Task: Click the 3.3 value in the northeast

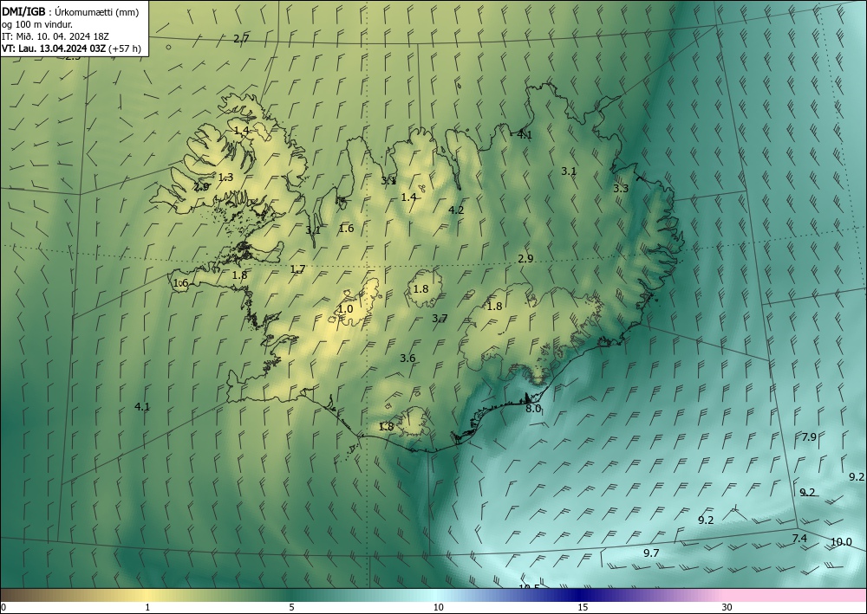Action: [621, 188]
